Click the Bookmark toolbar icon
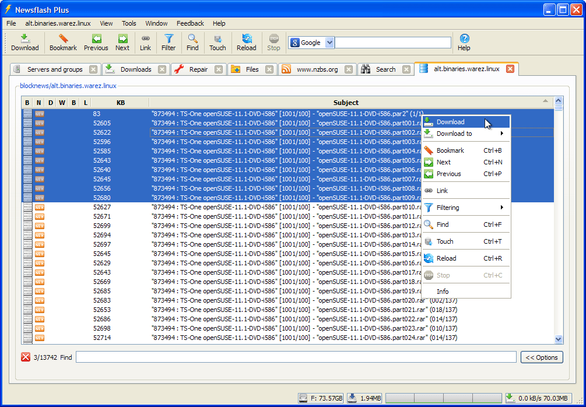This screenshot has width=586, height=407. pos(63,39)
